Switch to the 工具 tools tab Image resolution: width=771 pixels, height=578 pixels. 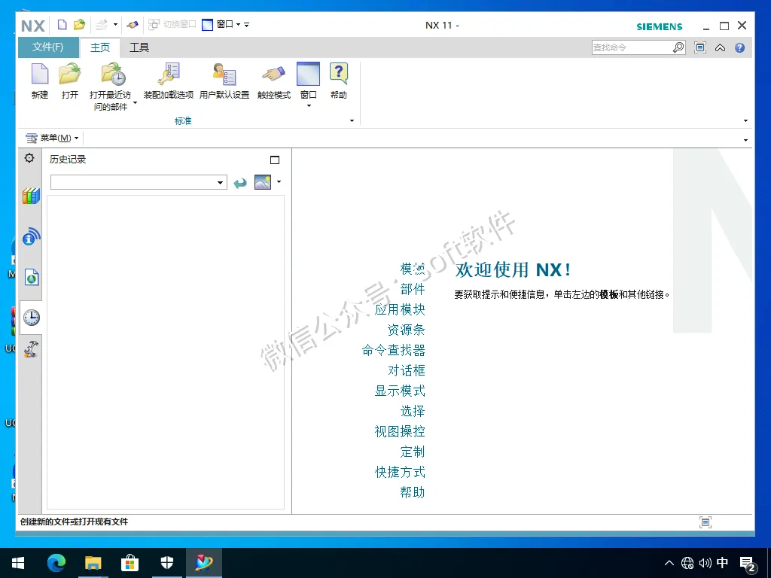coord(139,47)
